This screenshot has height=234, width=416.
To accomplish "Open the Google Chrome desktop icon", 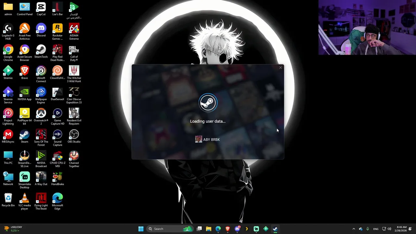I will (x=8, y=53).
